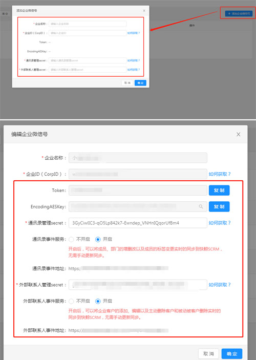The width and height of the screenshot is (256, 360).
Task: Select 开启 for 外部联系人事件服务
Action: (98, 301)
